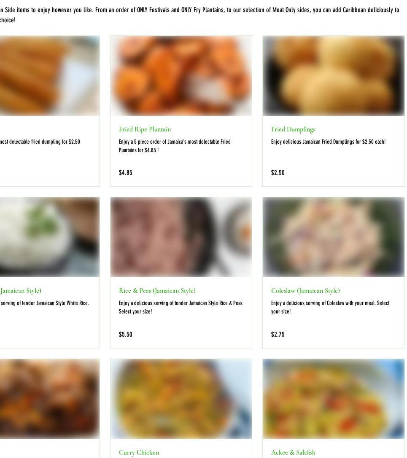Open the Curry Chicken title link

pyautogui.click(x=139, y=453)
